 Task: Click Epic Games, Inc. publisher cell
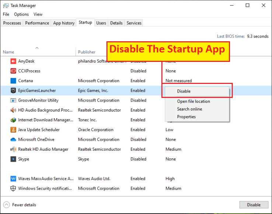93,91
